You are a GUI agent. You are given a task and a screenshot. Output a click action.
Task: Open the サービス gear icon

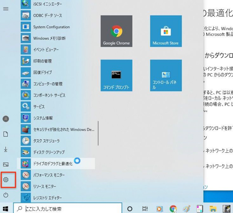pos(26,106)
